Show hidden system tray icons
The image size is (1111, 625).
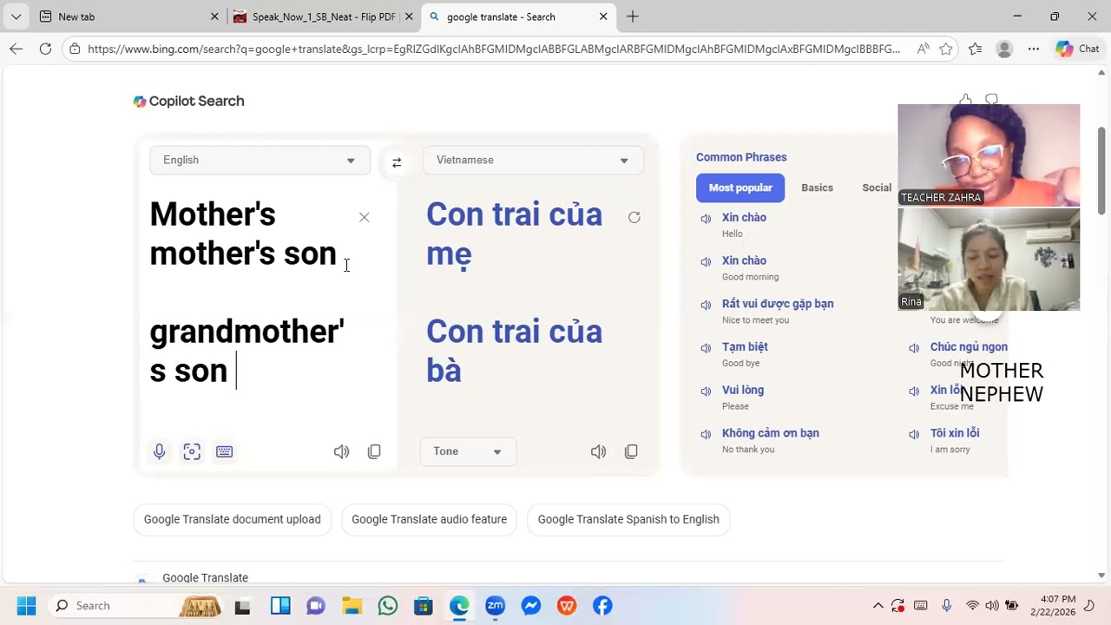tap(878, 606)
